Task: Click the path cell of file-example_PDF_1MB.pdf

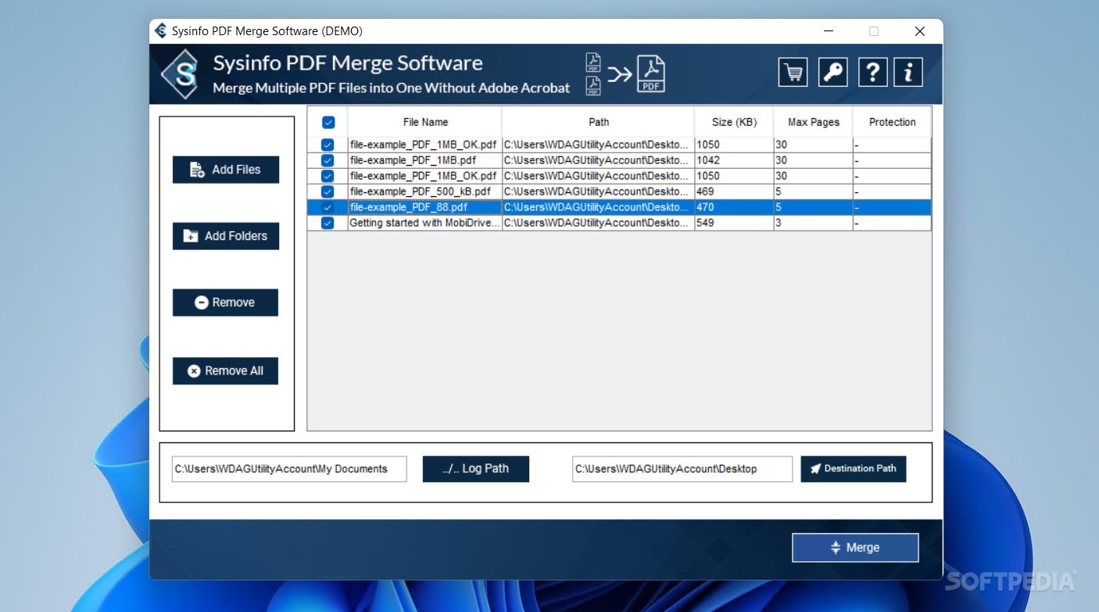Action: (597, 160)
